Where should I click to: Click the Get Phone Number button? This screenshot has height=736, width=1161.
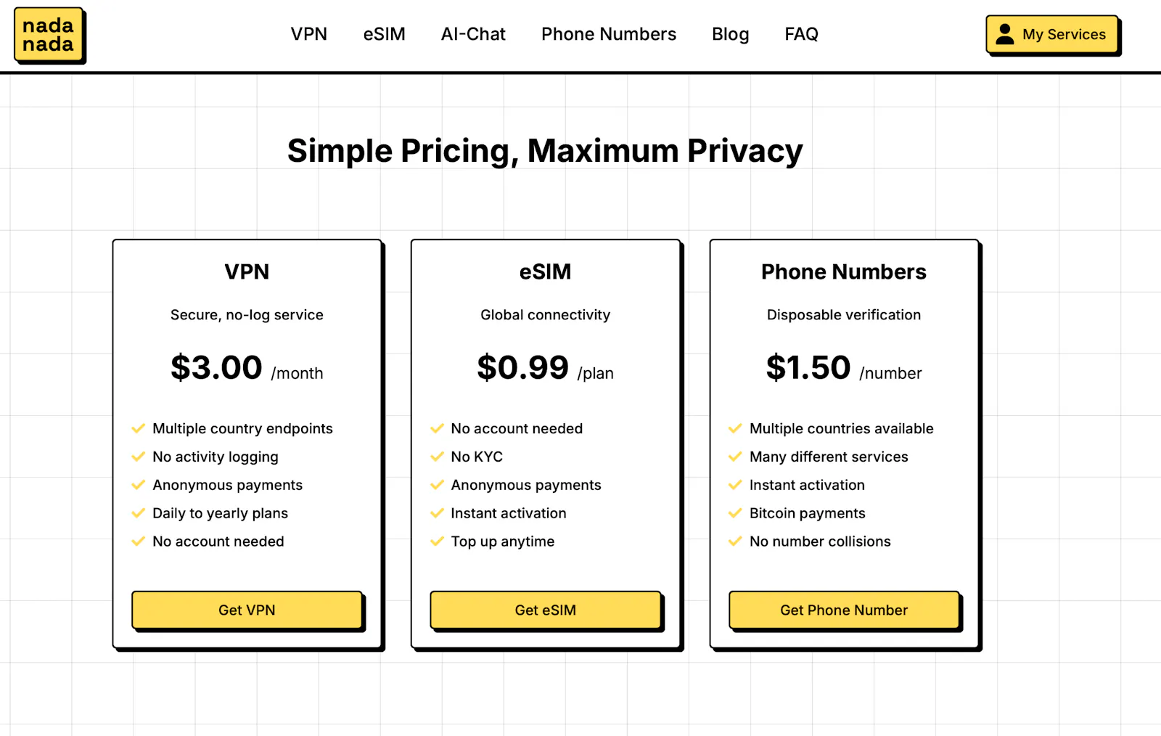pos(844,610)
